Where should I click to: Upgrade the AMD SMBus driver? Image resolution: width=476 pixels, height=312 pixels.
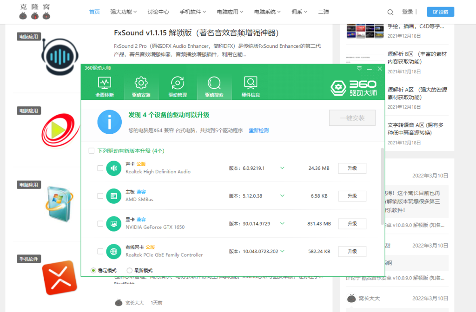click(352, 196)
